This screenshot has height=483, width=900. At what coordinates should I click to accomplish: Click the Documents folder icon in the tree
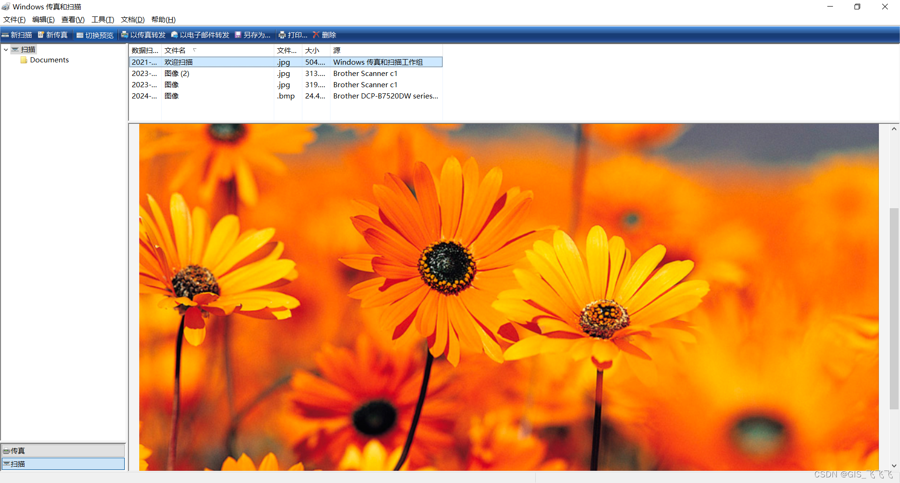click(x=24, y=60)
